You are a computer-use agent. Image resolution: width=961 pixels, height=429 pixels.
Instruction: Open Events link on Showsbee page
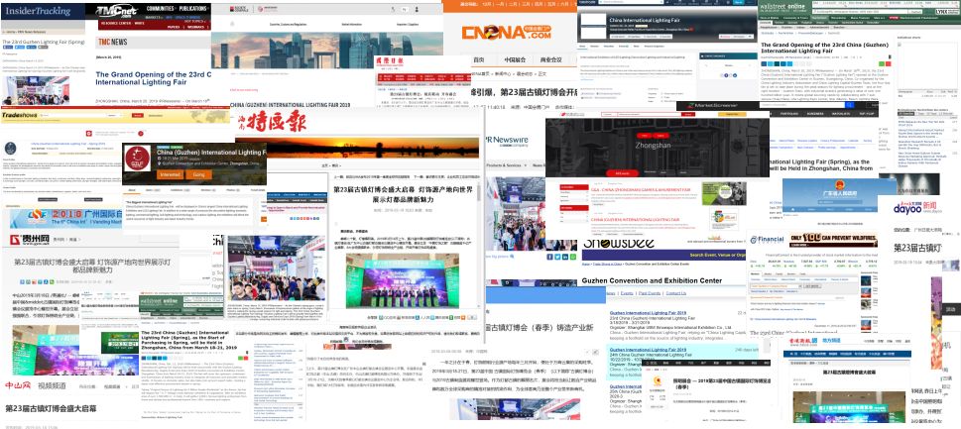click(627, 293)
